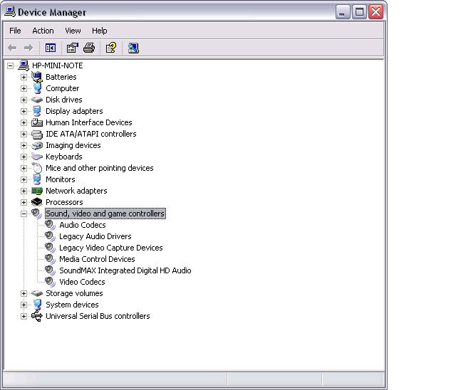Viewport: 456px width, 390px height.
Task: Expand the Disk drives node
Action: tap(24, 100)
